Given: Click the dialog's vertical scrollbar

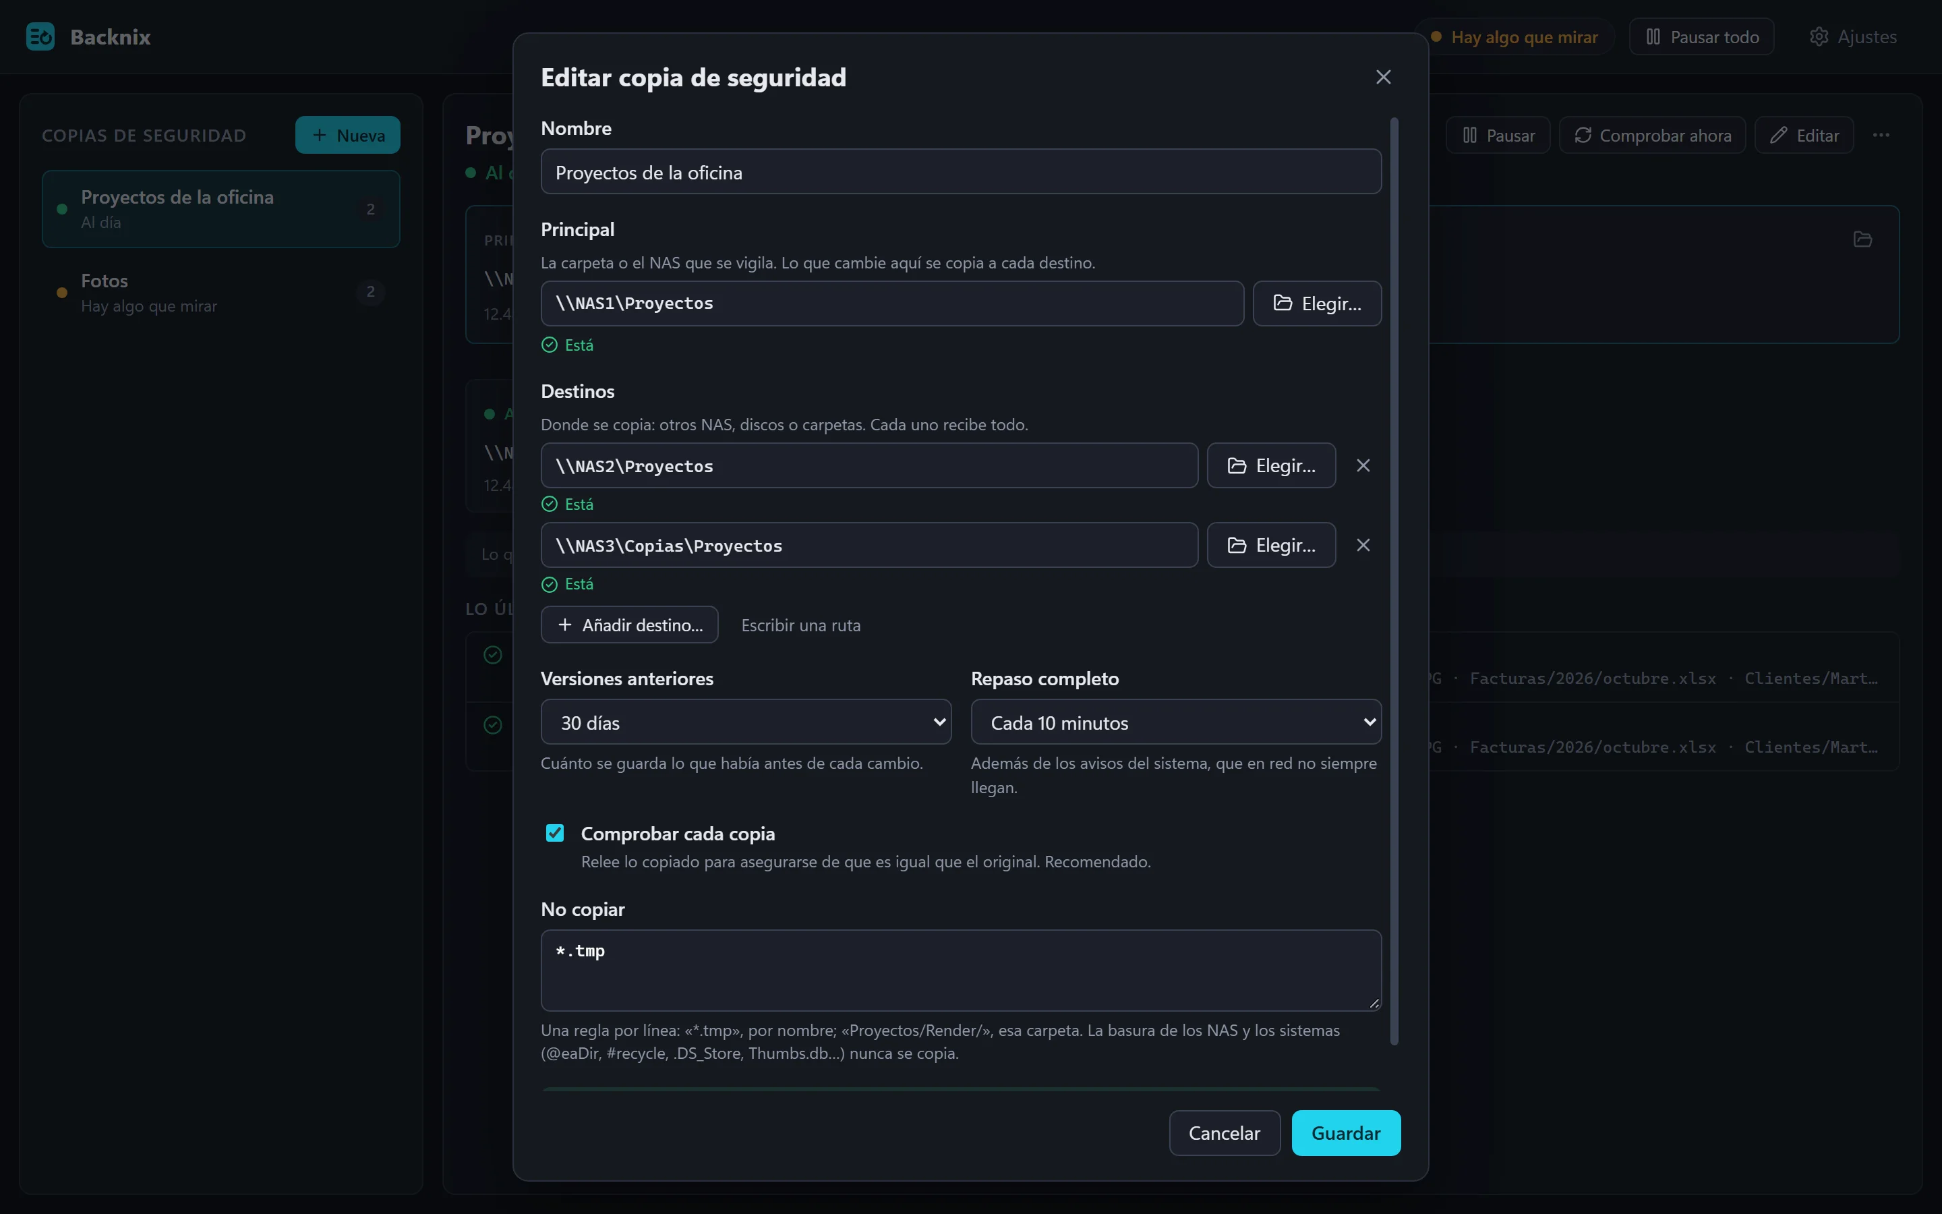Looking at the screenshot, I should coord(1394,581).
